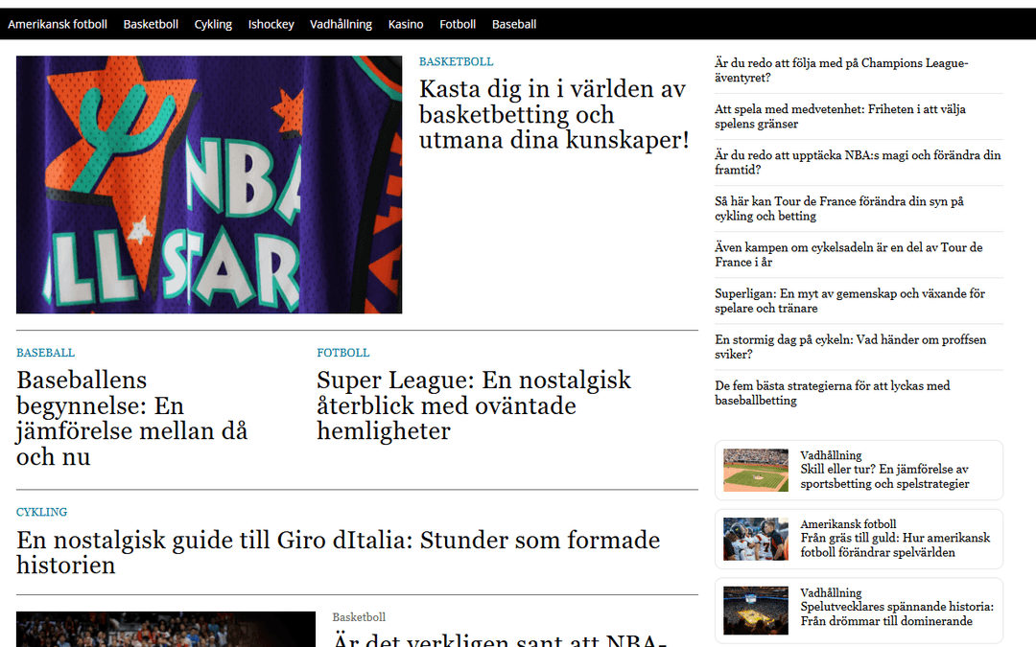Click the FOTBOLL category label
Viewport: 1036px width, 647px height.
(342, 353)
